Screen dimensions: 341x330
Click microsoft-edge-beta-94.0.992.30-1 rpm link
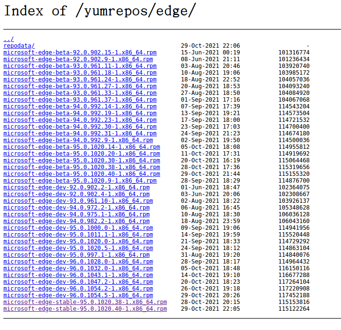pyautogui.click(x=80, y=127)
